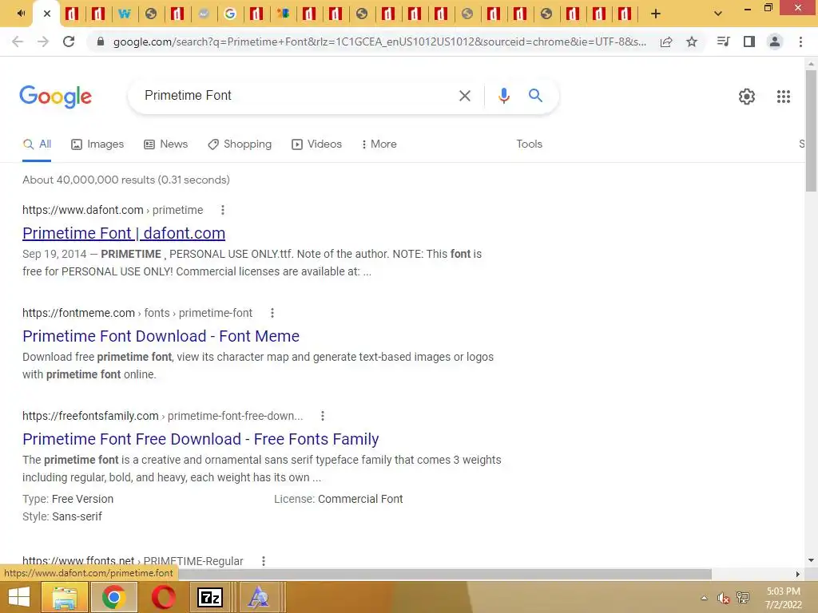Switch to Shopping results
This screenshot has height=613, width=818.
(x=240, y=144)
